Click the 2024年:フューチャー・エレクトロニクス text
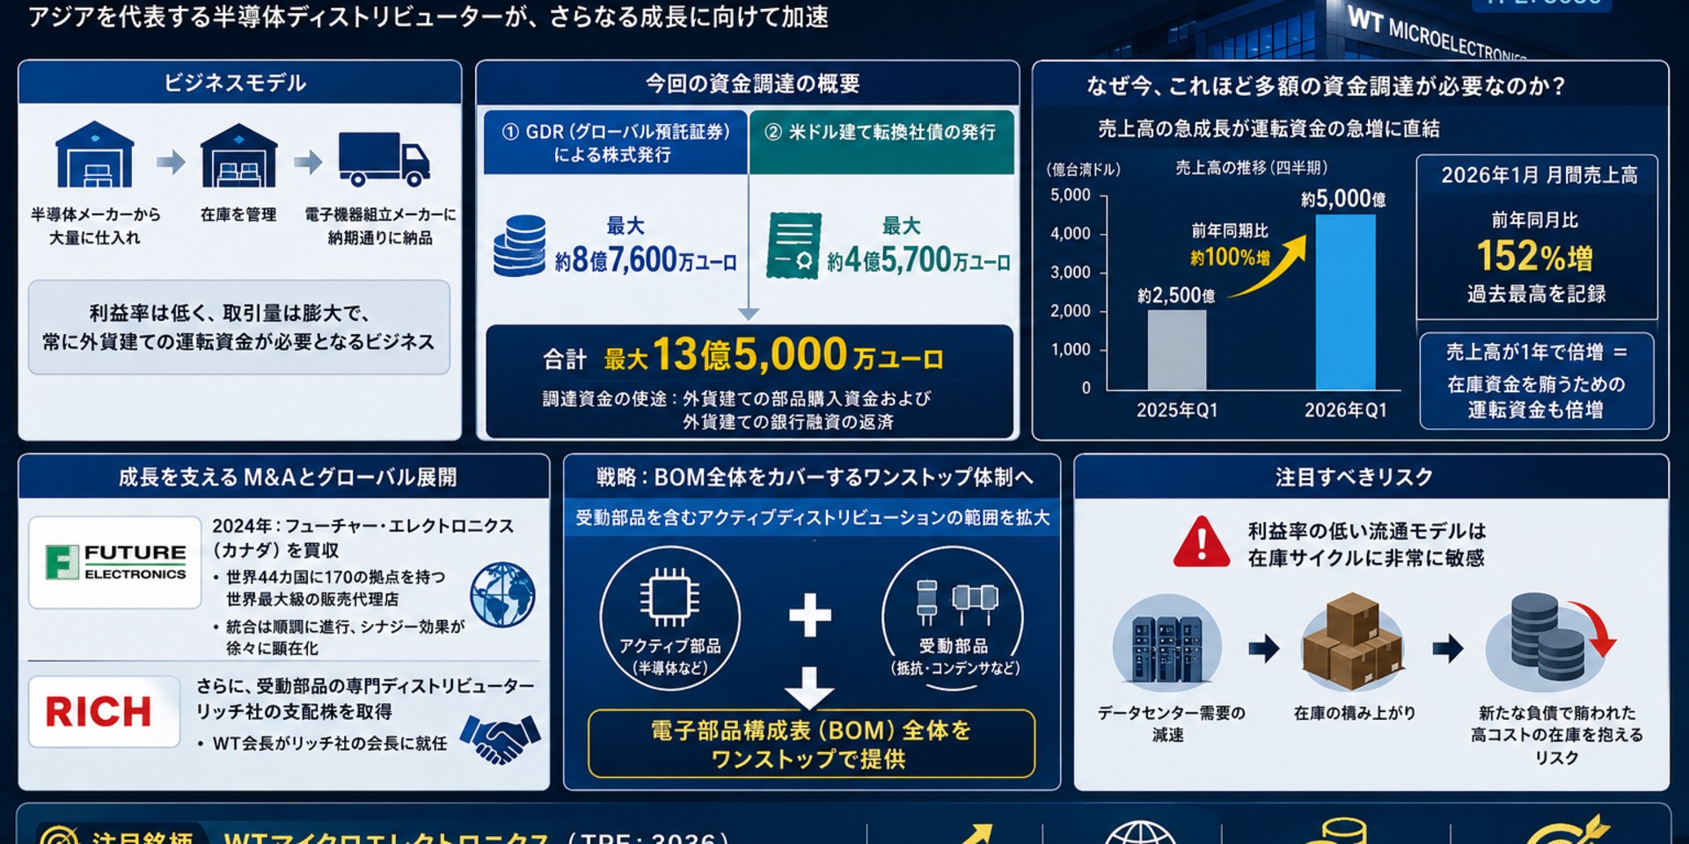Image resolution: width=1689 pixels, height=844 pixels. coord(362,526)
